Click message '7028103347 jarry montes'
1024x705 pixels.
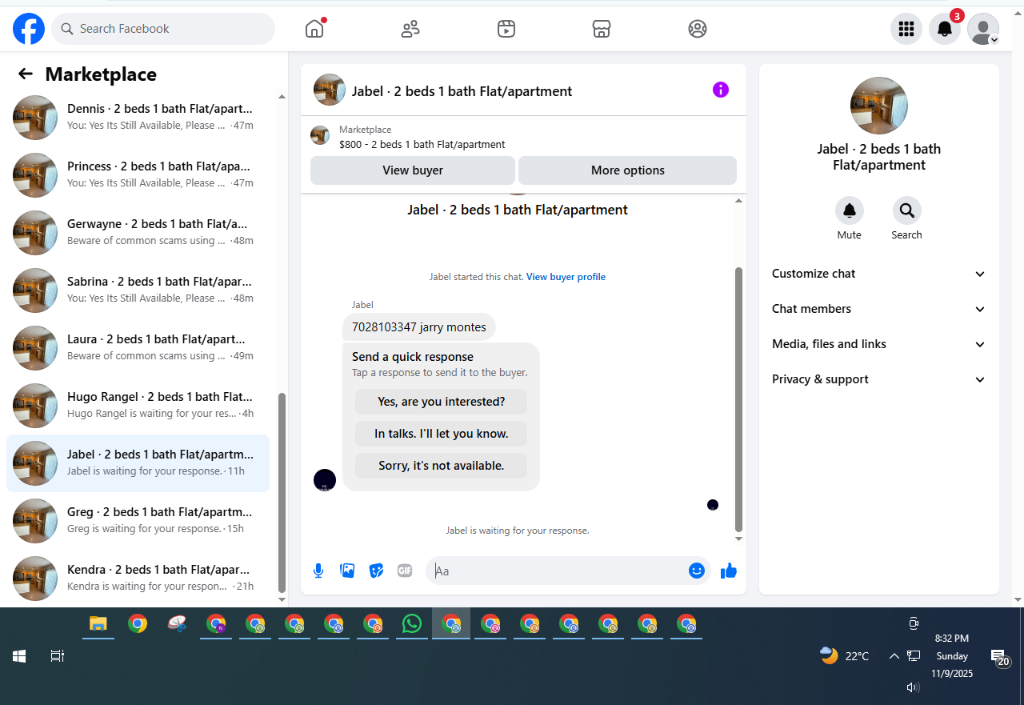click(x=419, y=327)
